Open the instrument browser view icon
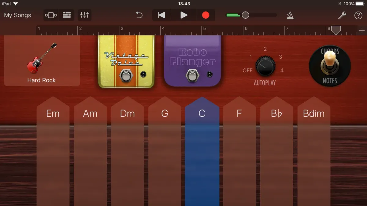 (51, 15)
